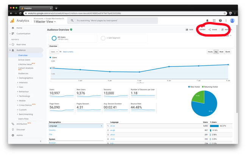Screen dimensions: 246x155
Task: Open the three-dot more options menu in Analytics header
Action: pyautogui.click(x=226, y=20)
